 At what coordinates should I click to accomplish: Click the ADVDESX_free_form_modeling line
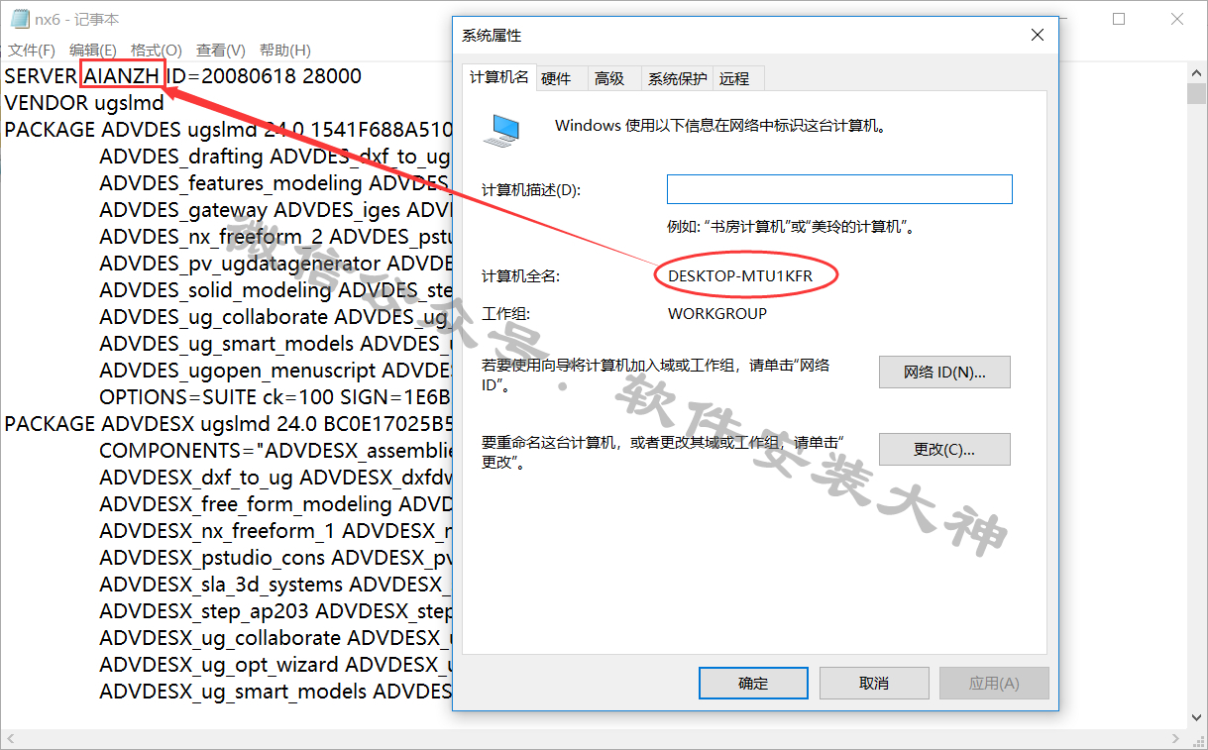coord(275,504)
